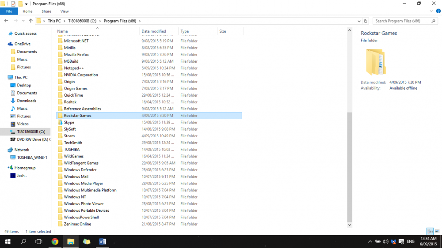
Task: Select Quick access in navigation pane
Action: coord(23,34)
